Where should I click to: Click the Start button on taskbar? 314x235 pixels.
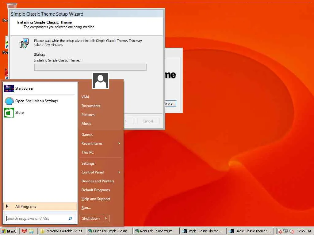tap(9, 231)
